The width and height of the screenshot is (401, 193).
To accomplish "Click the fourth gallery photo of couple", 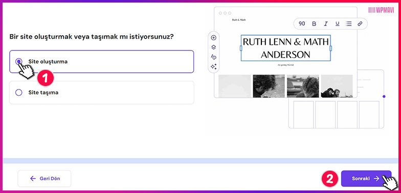I will [337, 86].
